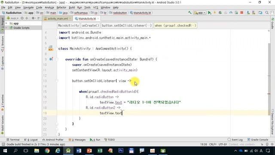Screen dimensions: 275x155
Task: Open the Android Profiler gauge icon in toolbar
Action: coord(231,12)
